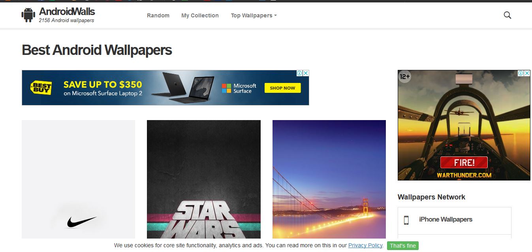The width and height of the screenshot is (532, 252).
Task: Expand the Top Wallpapers dropdown
Action: pos(254,15)
